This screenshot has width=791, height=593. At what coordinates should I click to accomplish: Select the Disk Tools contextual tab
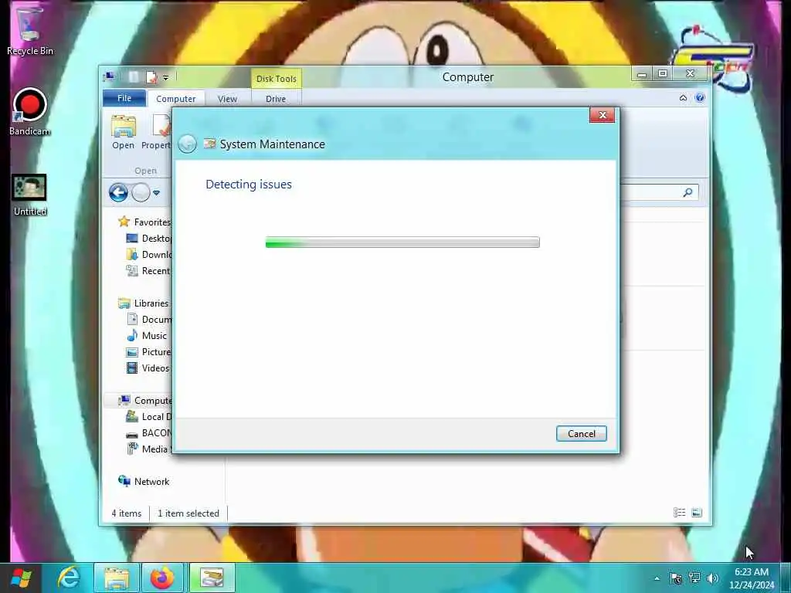pyautogui.click(x=276, y=79)
